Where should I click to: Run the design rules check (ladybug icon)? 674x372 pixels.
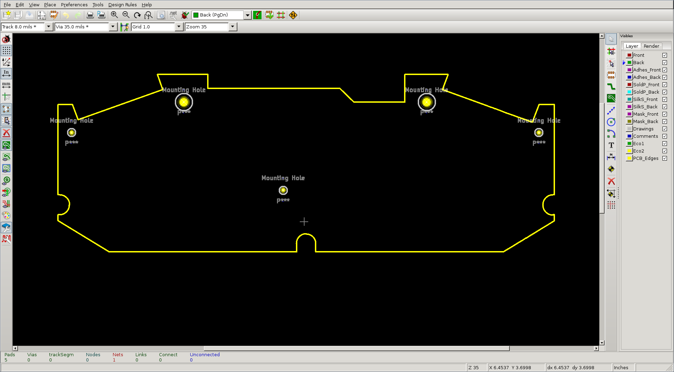[x=185, y=15]
